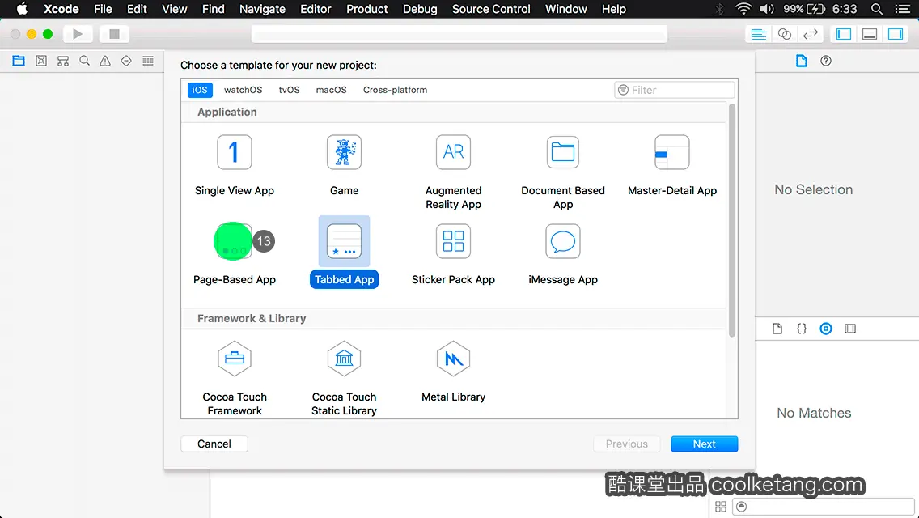919x518 pixels.
Task: Open the File menu
Action: [103, 9]
